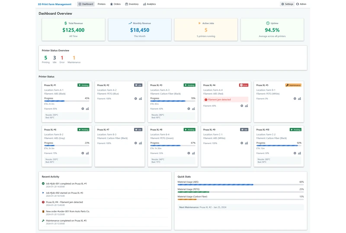Click the Prusa XL #3 progress bar at 78%

(173, 101)
